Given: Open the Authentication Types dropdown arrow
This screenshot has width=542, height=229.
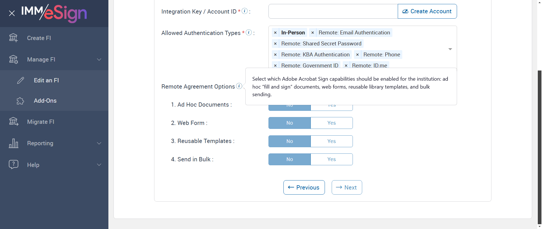Looking at the screenshot, I should click(x=450, y=49).
